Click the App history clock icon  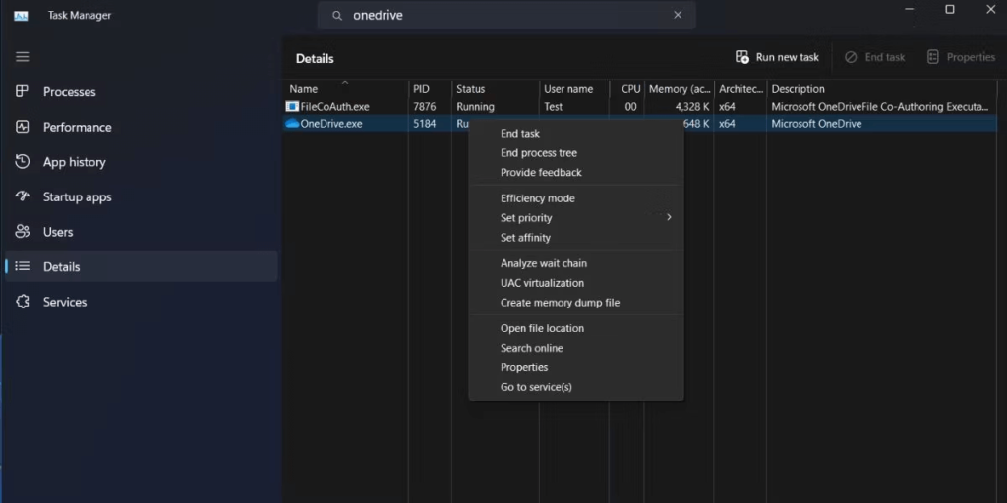tap(22, 162)
